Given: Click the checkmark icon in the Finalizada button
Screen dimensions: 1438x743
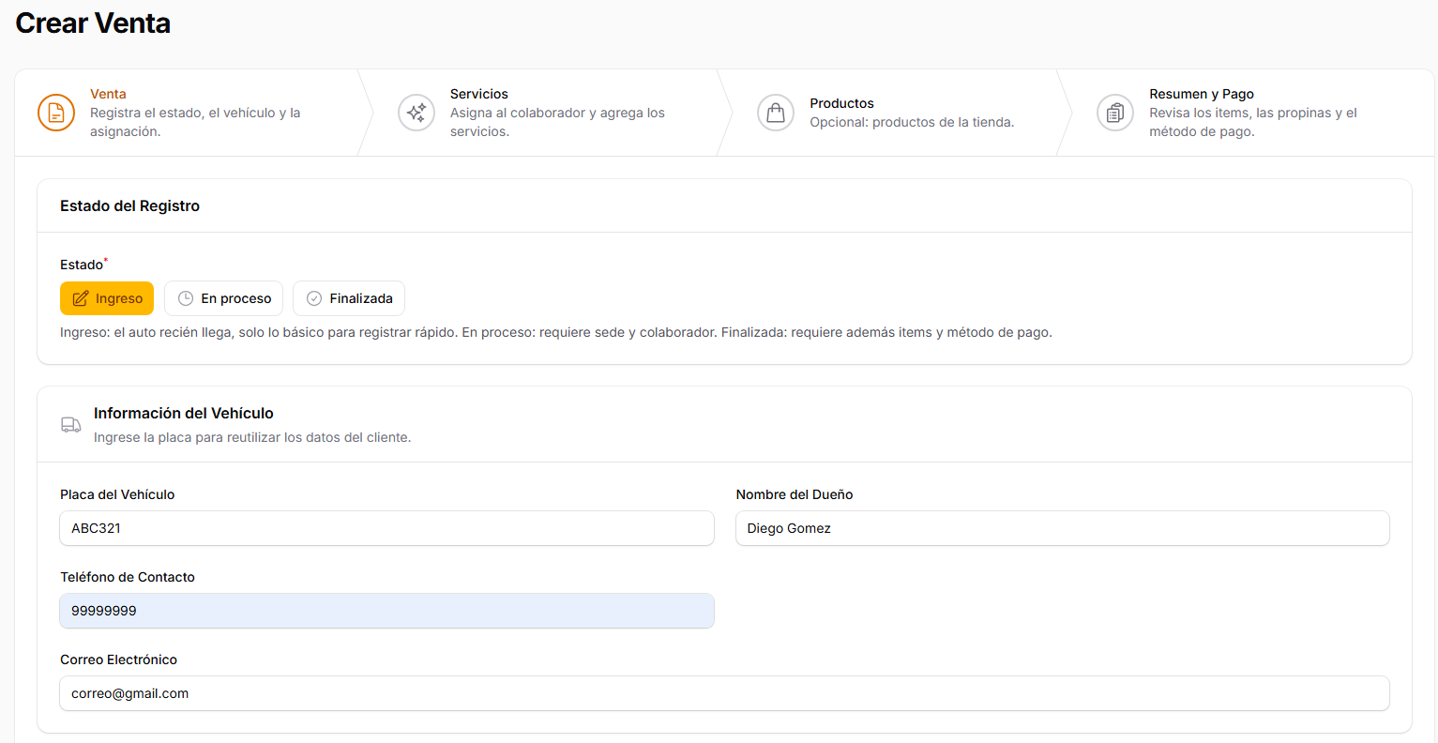Looking at the screenshot, I should coord(314,298).
